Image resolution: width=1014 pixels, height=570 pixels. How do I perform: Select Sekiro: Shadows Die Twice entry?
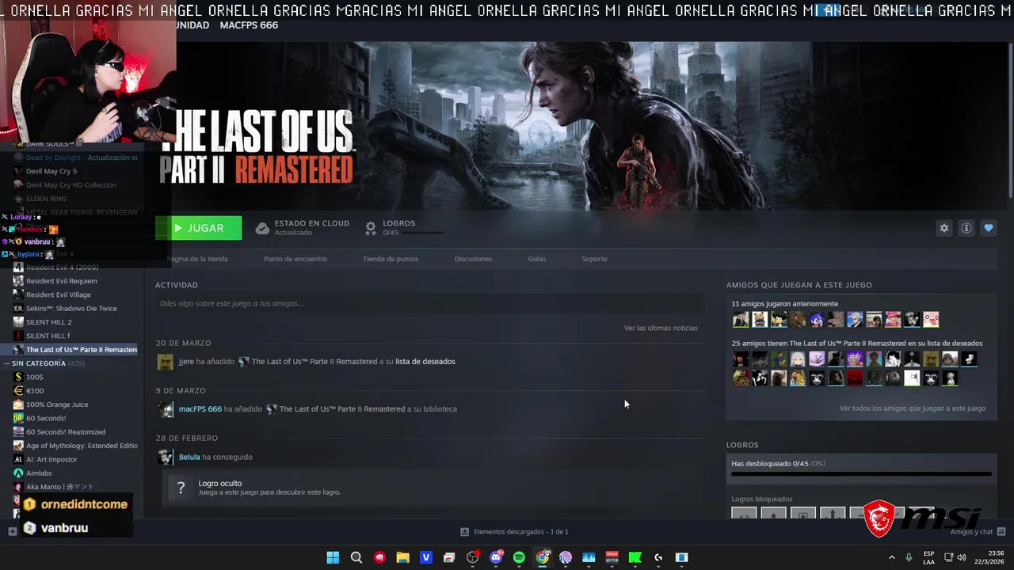[71, 309]
